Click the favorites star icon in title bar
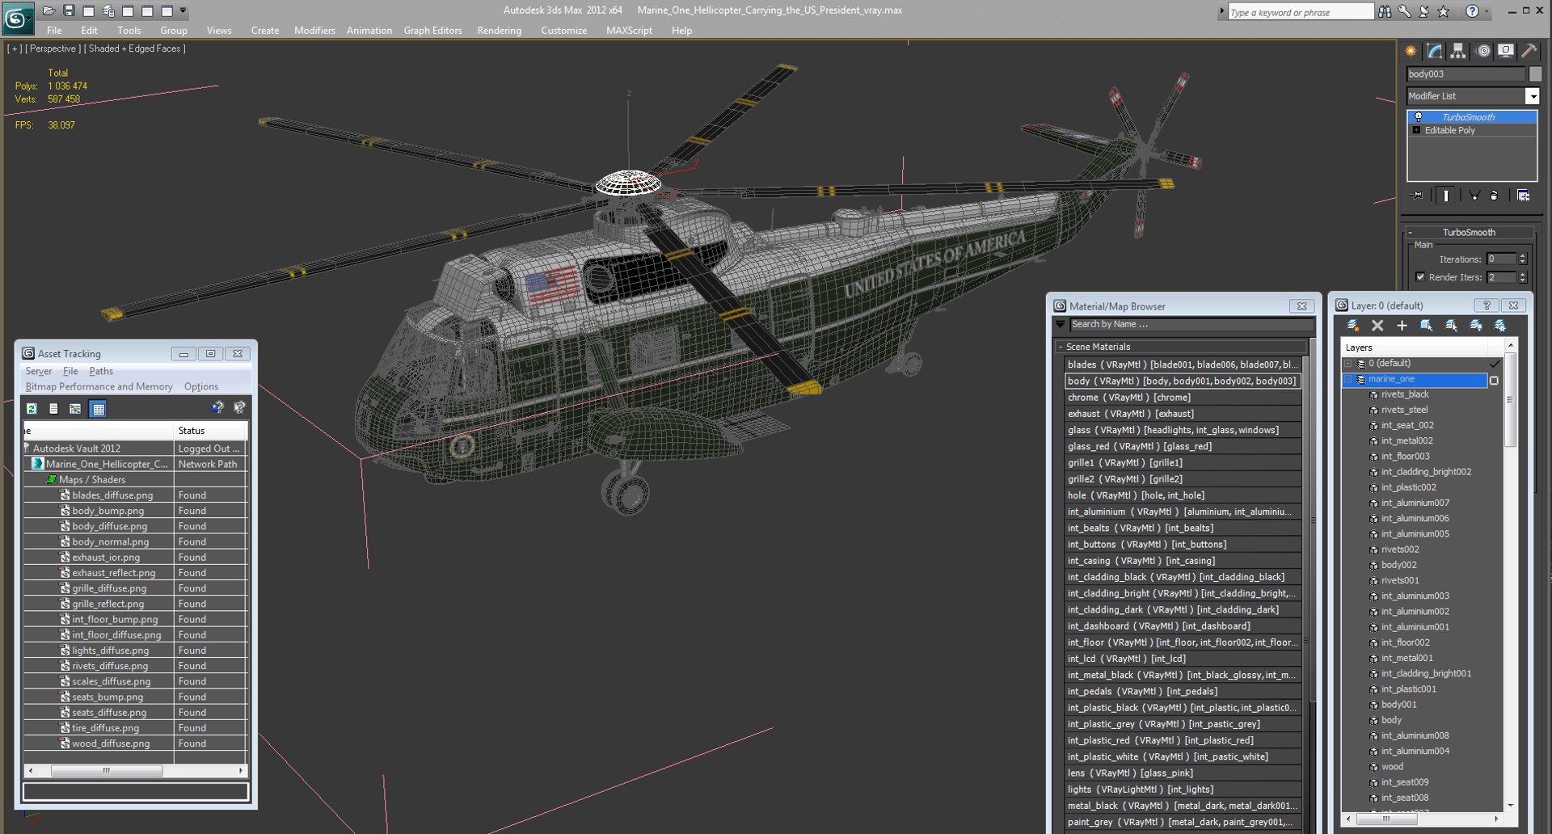Image resolution: width=1552 pixels, height=834 pixels. pos(1443,11)
